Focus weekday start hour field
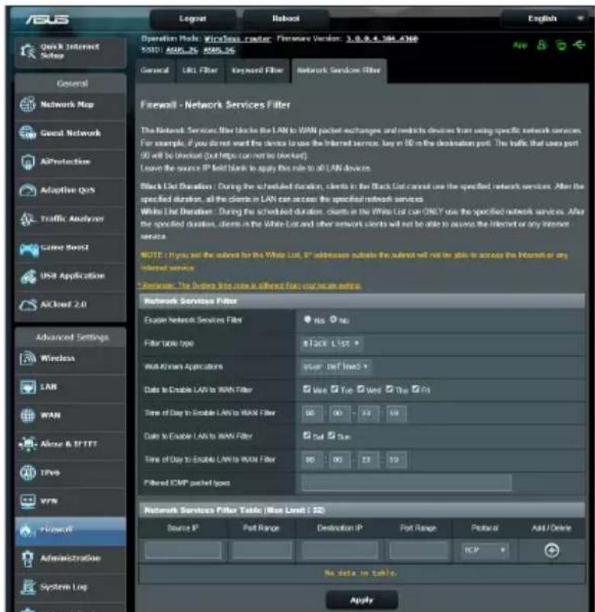Screen dimensions: 595x612 point(313,413)
